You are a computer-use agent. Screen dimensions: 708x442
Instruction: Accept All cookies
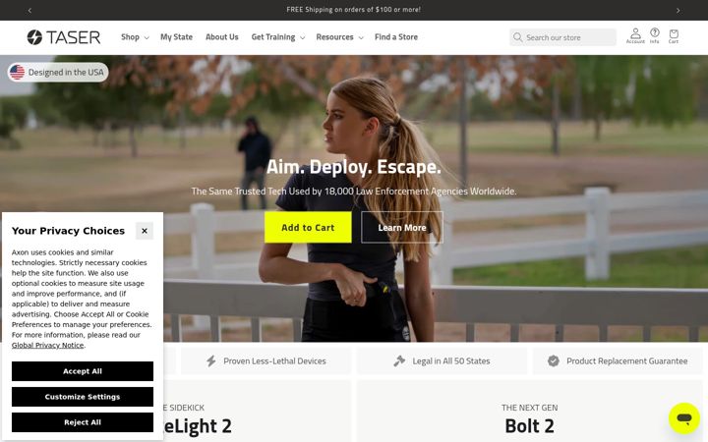[83, 371]
